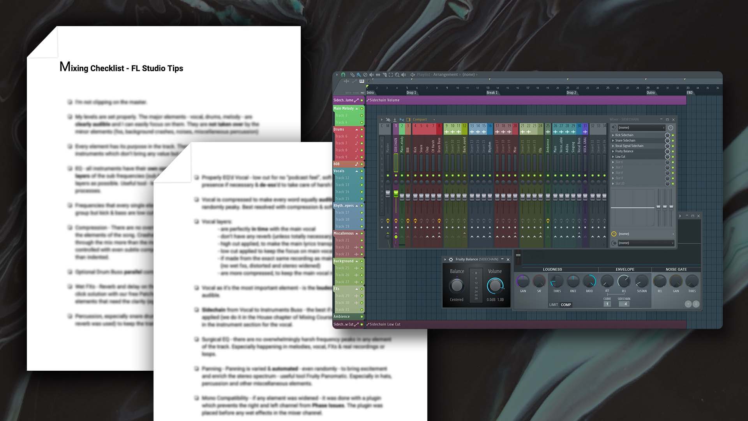Select the Mute tool in playlist toolbar
This screenshot has width=748, height=421.
[371, 74]
